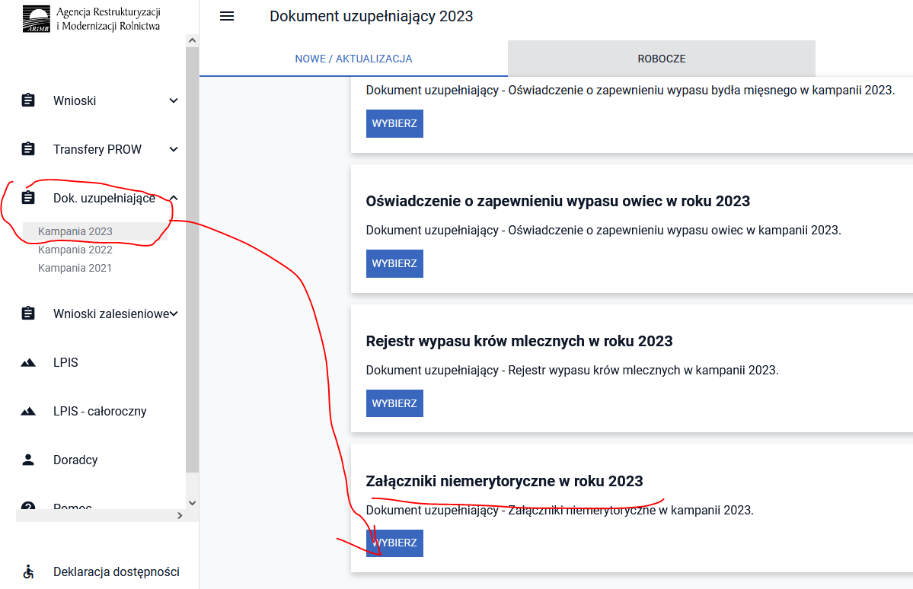Select the NOWE / AKTUALIZACJA tab
This screenshot has height=589, width=913.
(353, 59)
